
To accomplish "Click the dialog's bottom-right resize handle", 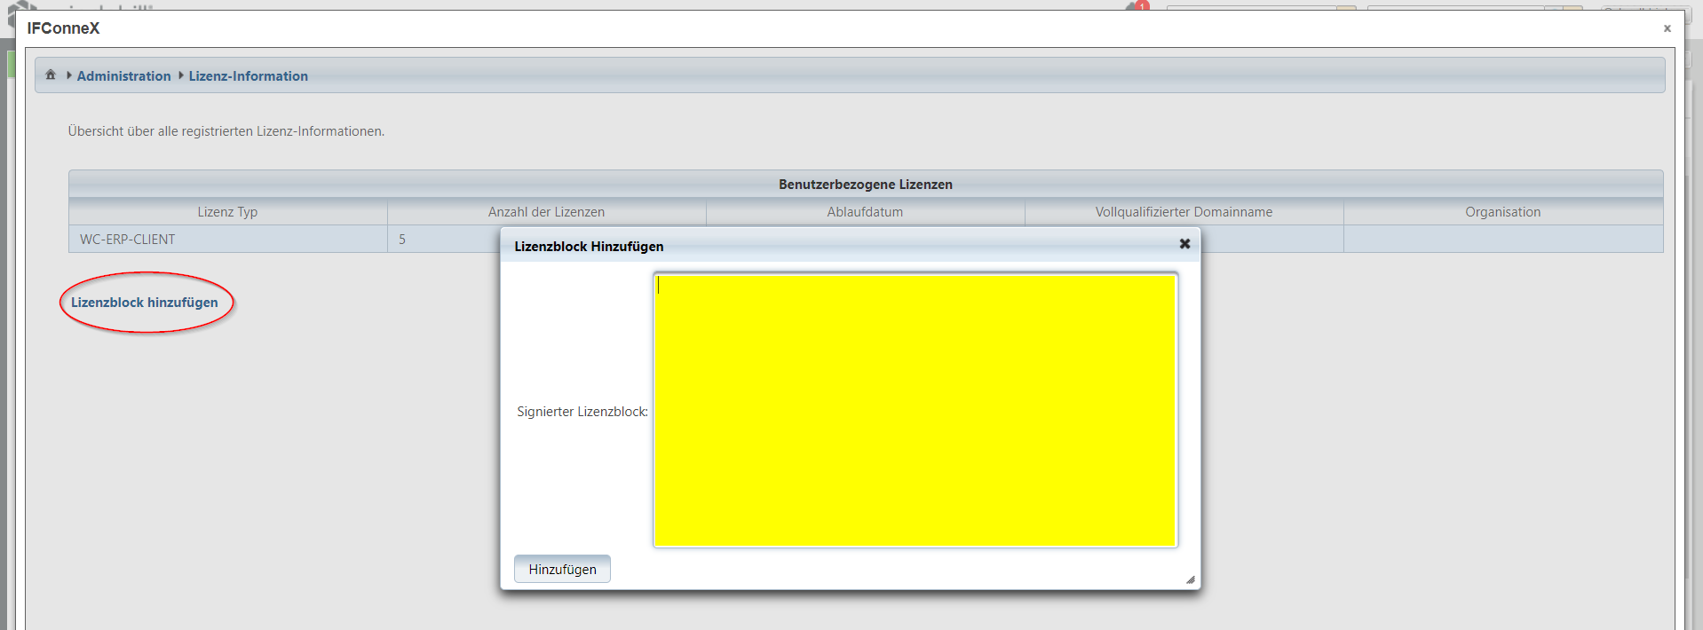I will click(1190, 579).
